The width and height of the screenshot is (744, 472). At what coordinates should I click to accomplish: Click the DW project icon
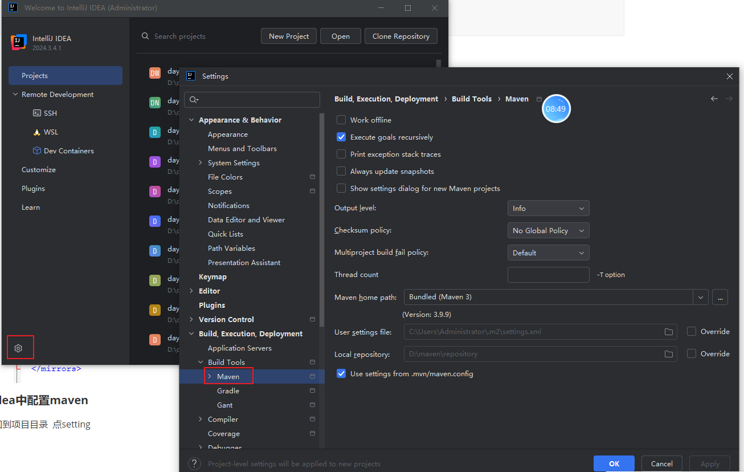155,73
